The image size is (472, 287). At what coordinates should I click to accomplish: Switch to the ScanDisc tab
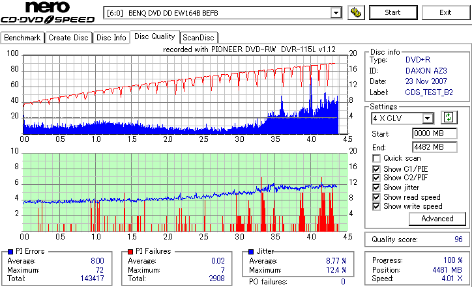(x=198, y=38)
